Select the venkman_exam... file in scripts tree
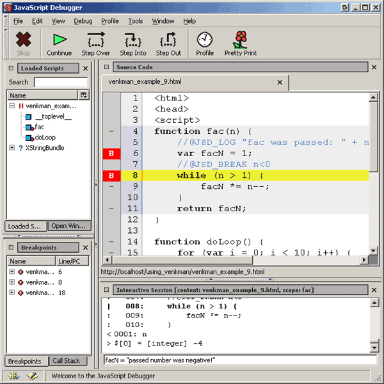The image size is (384, 384). point(51,106)
